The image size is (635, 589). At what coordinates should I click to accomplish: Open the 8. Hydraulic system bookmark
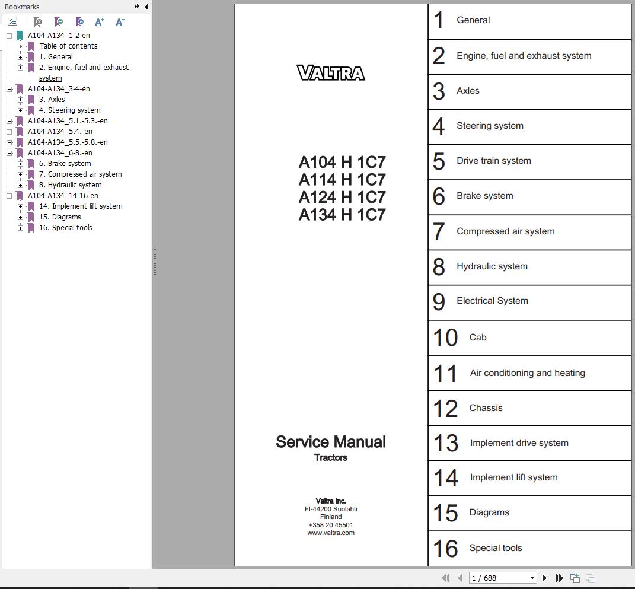coord(70,184)
